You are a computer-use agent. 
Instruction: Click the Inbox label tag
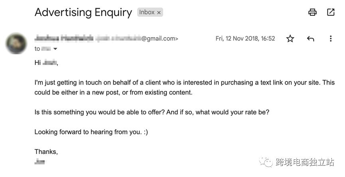[x=146, y=12]
